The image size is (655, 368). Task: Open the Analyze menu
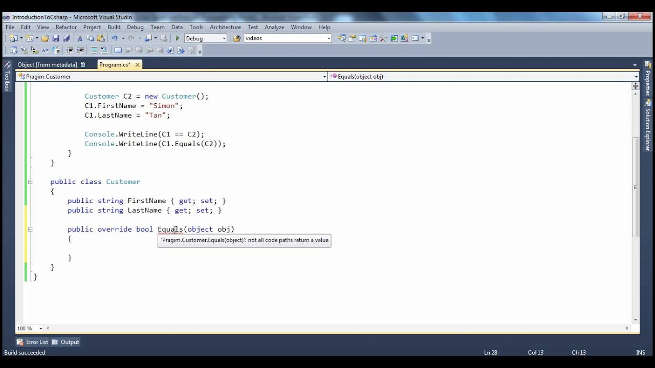click(274, 27)
